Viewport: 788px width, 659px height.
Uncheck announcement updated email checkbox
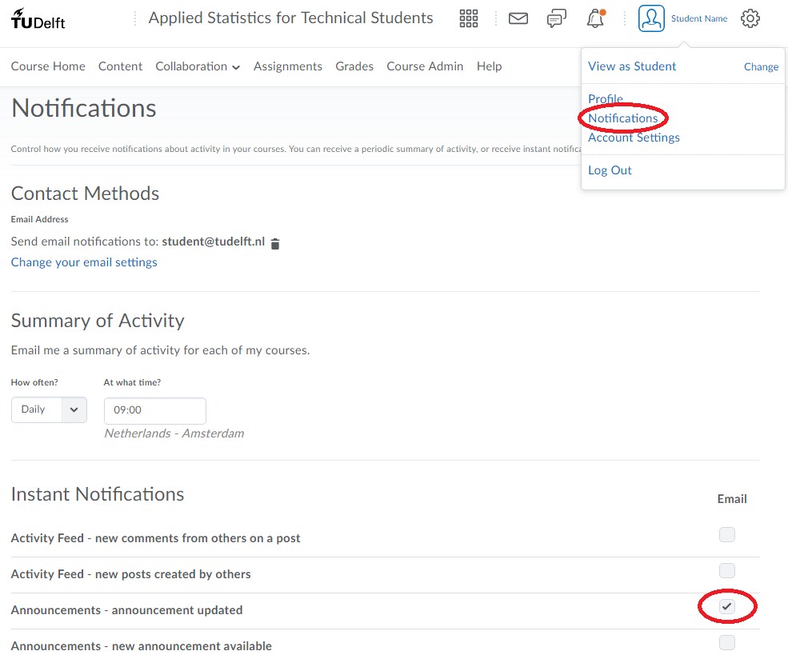pyautogui.click(x=726, y=607)
